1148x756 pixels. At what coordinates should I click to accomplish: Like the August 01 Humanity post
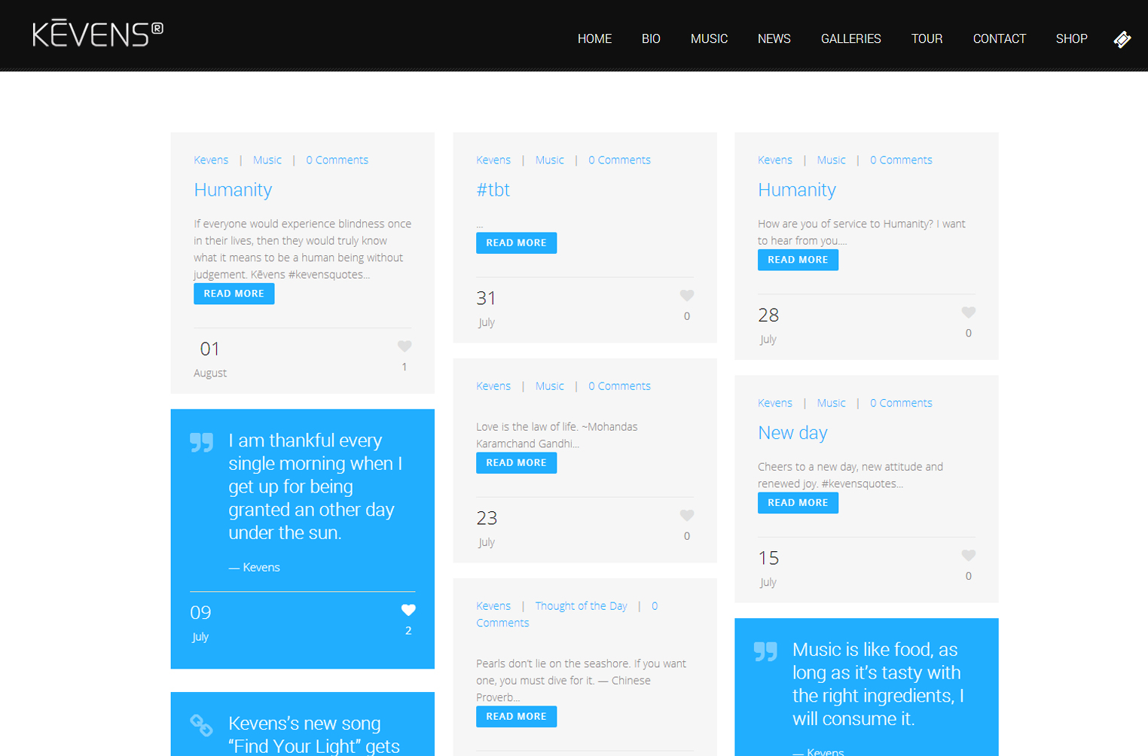(405, 346)
